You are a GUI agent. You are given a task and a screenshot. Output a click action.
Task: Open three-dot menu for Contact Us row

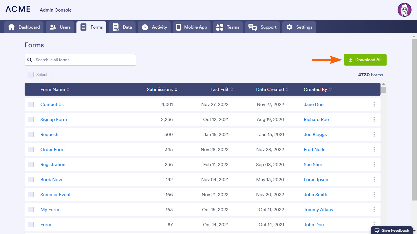pos(374,104)
